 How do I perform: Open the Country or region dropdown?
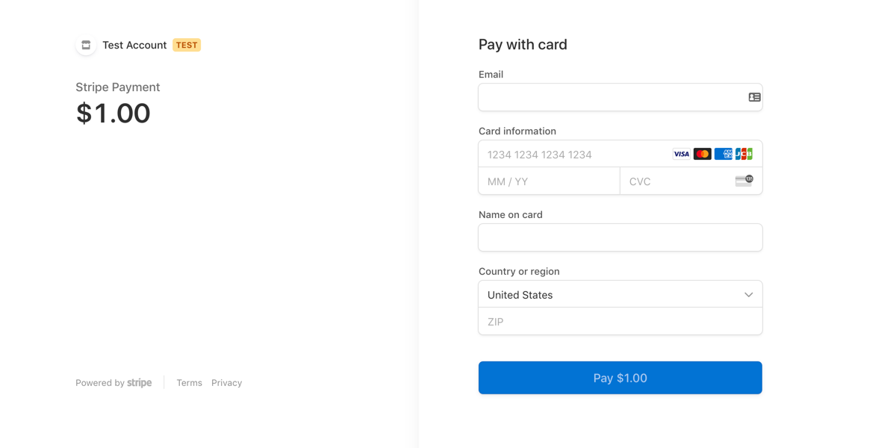click(612, 294)
